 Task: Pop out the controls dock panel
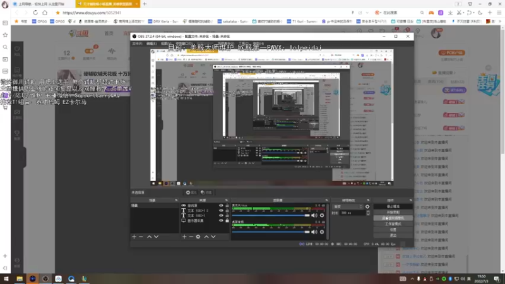[410, 200]
